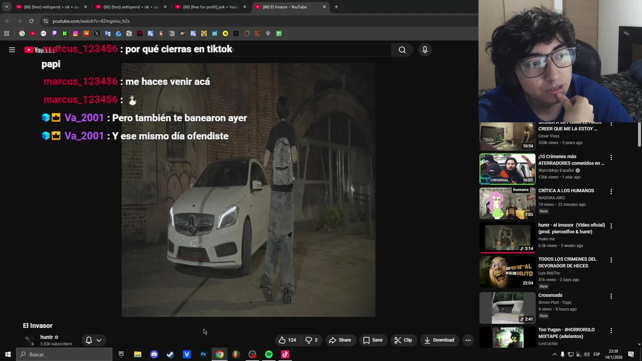642x361 pixels.
Task: Open the Instagram bookmark icon
Action: (x=76, y=34)
